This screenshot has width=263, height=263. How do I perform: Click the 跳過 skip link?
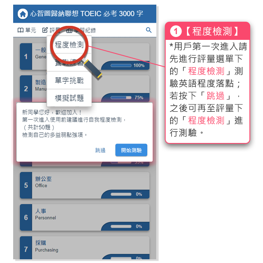pos(100,150)
